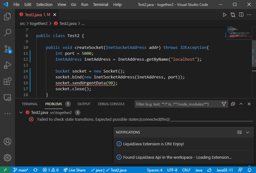Click the filter funnel icon in Problems
Screen dimensions: 256x173
(224, 104)
